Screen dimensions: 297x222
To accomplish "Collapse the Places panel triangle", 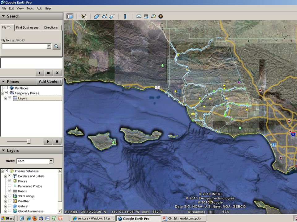I will (x=3, y=81).
